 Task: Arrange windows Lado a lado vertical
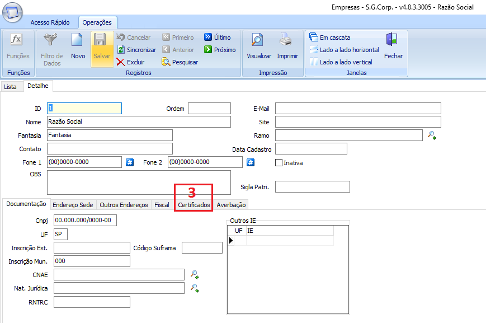click(341, 62)
